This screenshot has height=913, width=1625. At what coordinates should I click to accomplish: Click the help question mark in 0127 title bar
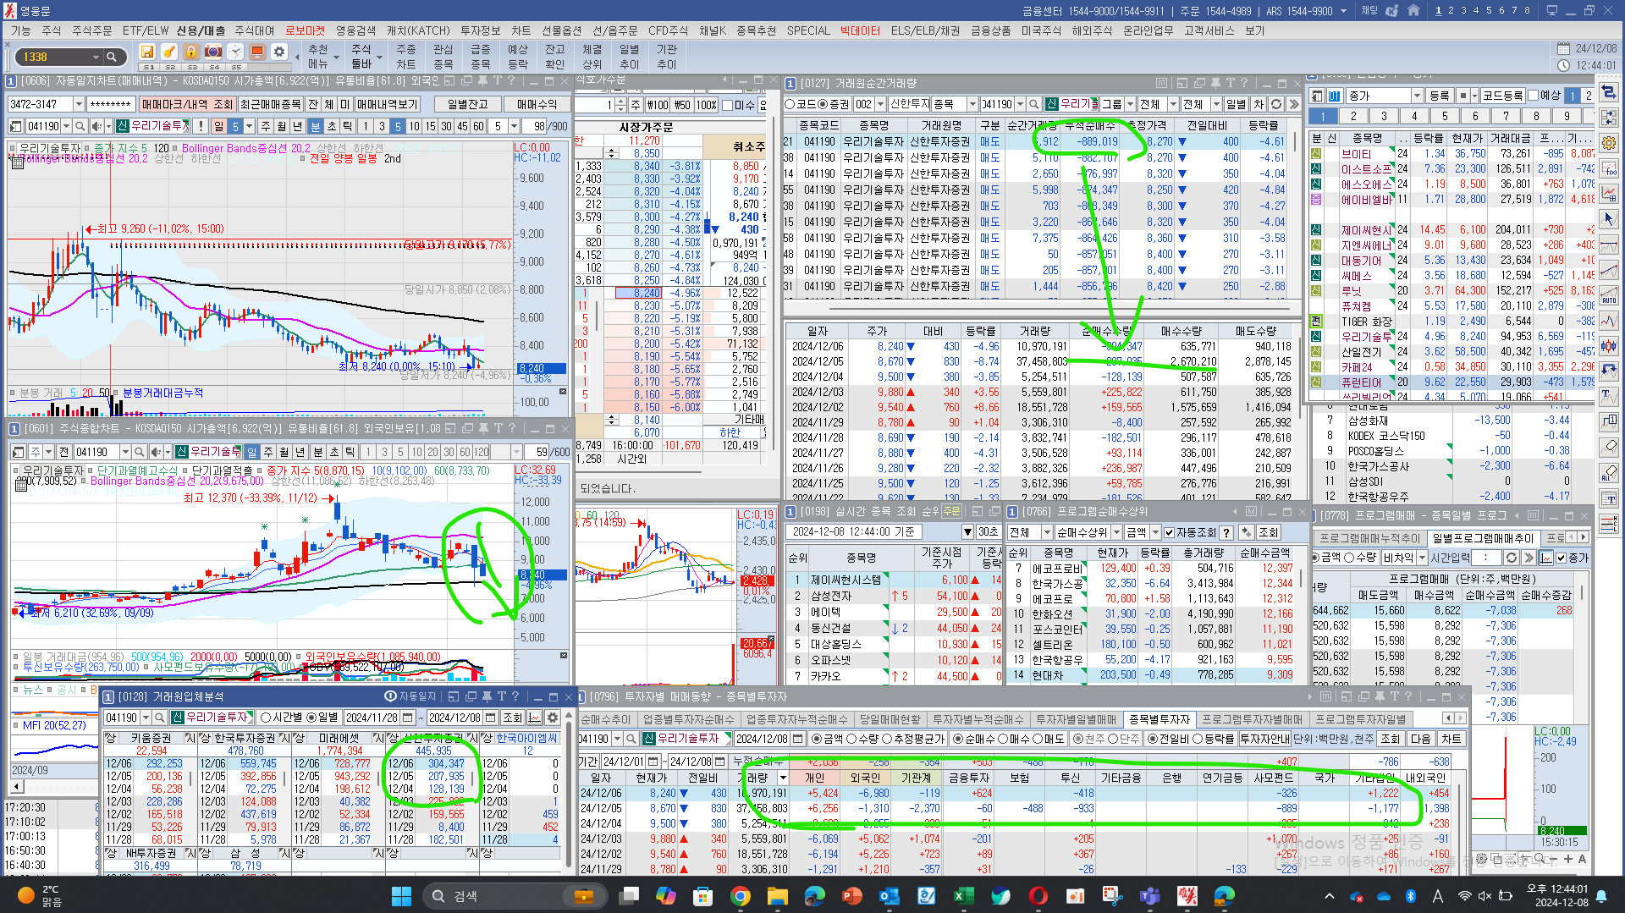click(1243, 83)
